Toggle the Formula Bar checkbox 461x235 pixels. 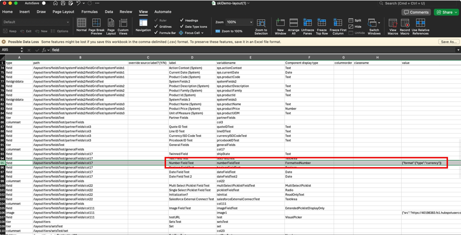[x=156, y=33]
